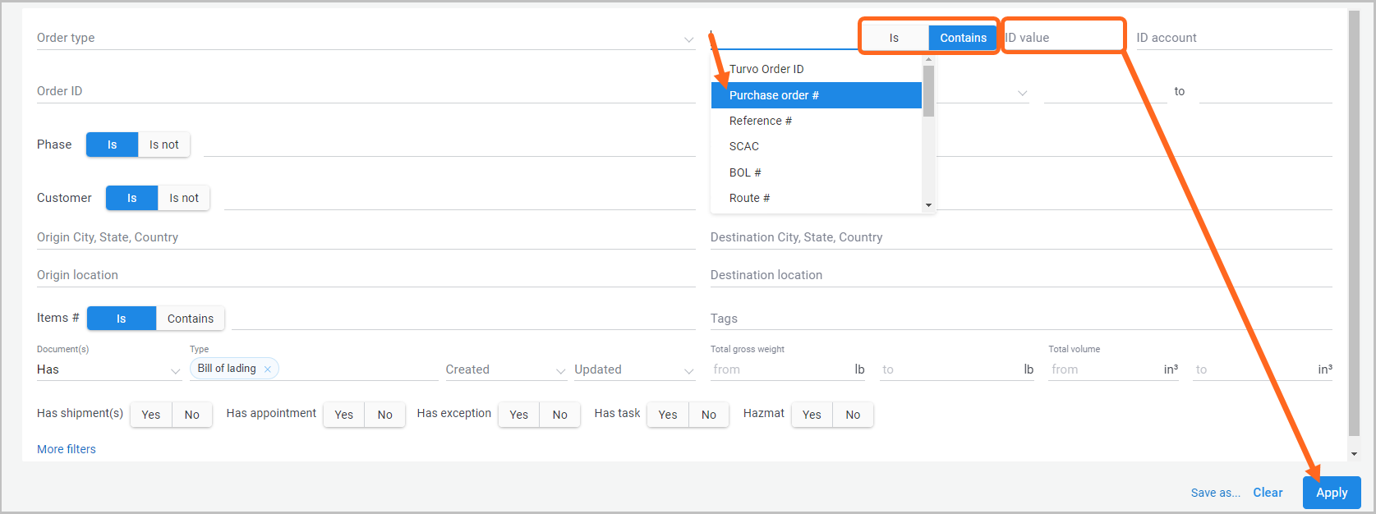Pick Route # in the dropdown list
This screenshot has width=1376, height=514.
(817, 198)
